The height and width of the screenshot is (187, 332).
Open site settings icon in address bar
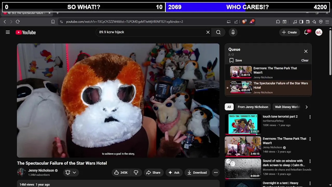[x=61, y=22]
